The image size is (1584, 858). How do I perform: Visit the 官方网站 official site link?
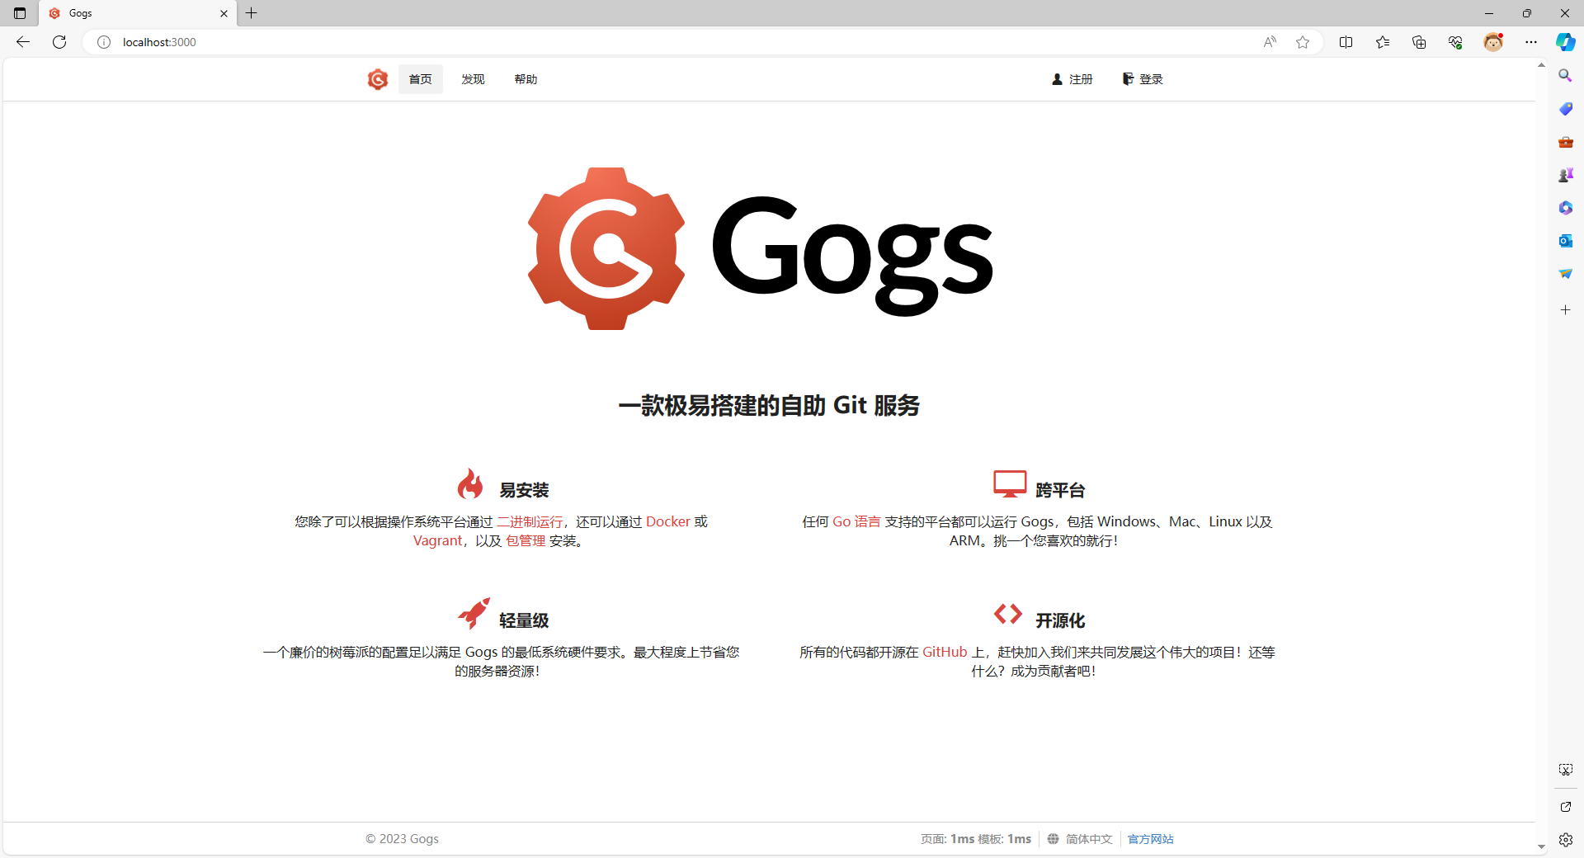pos(1151,839)
